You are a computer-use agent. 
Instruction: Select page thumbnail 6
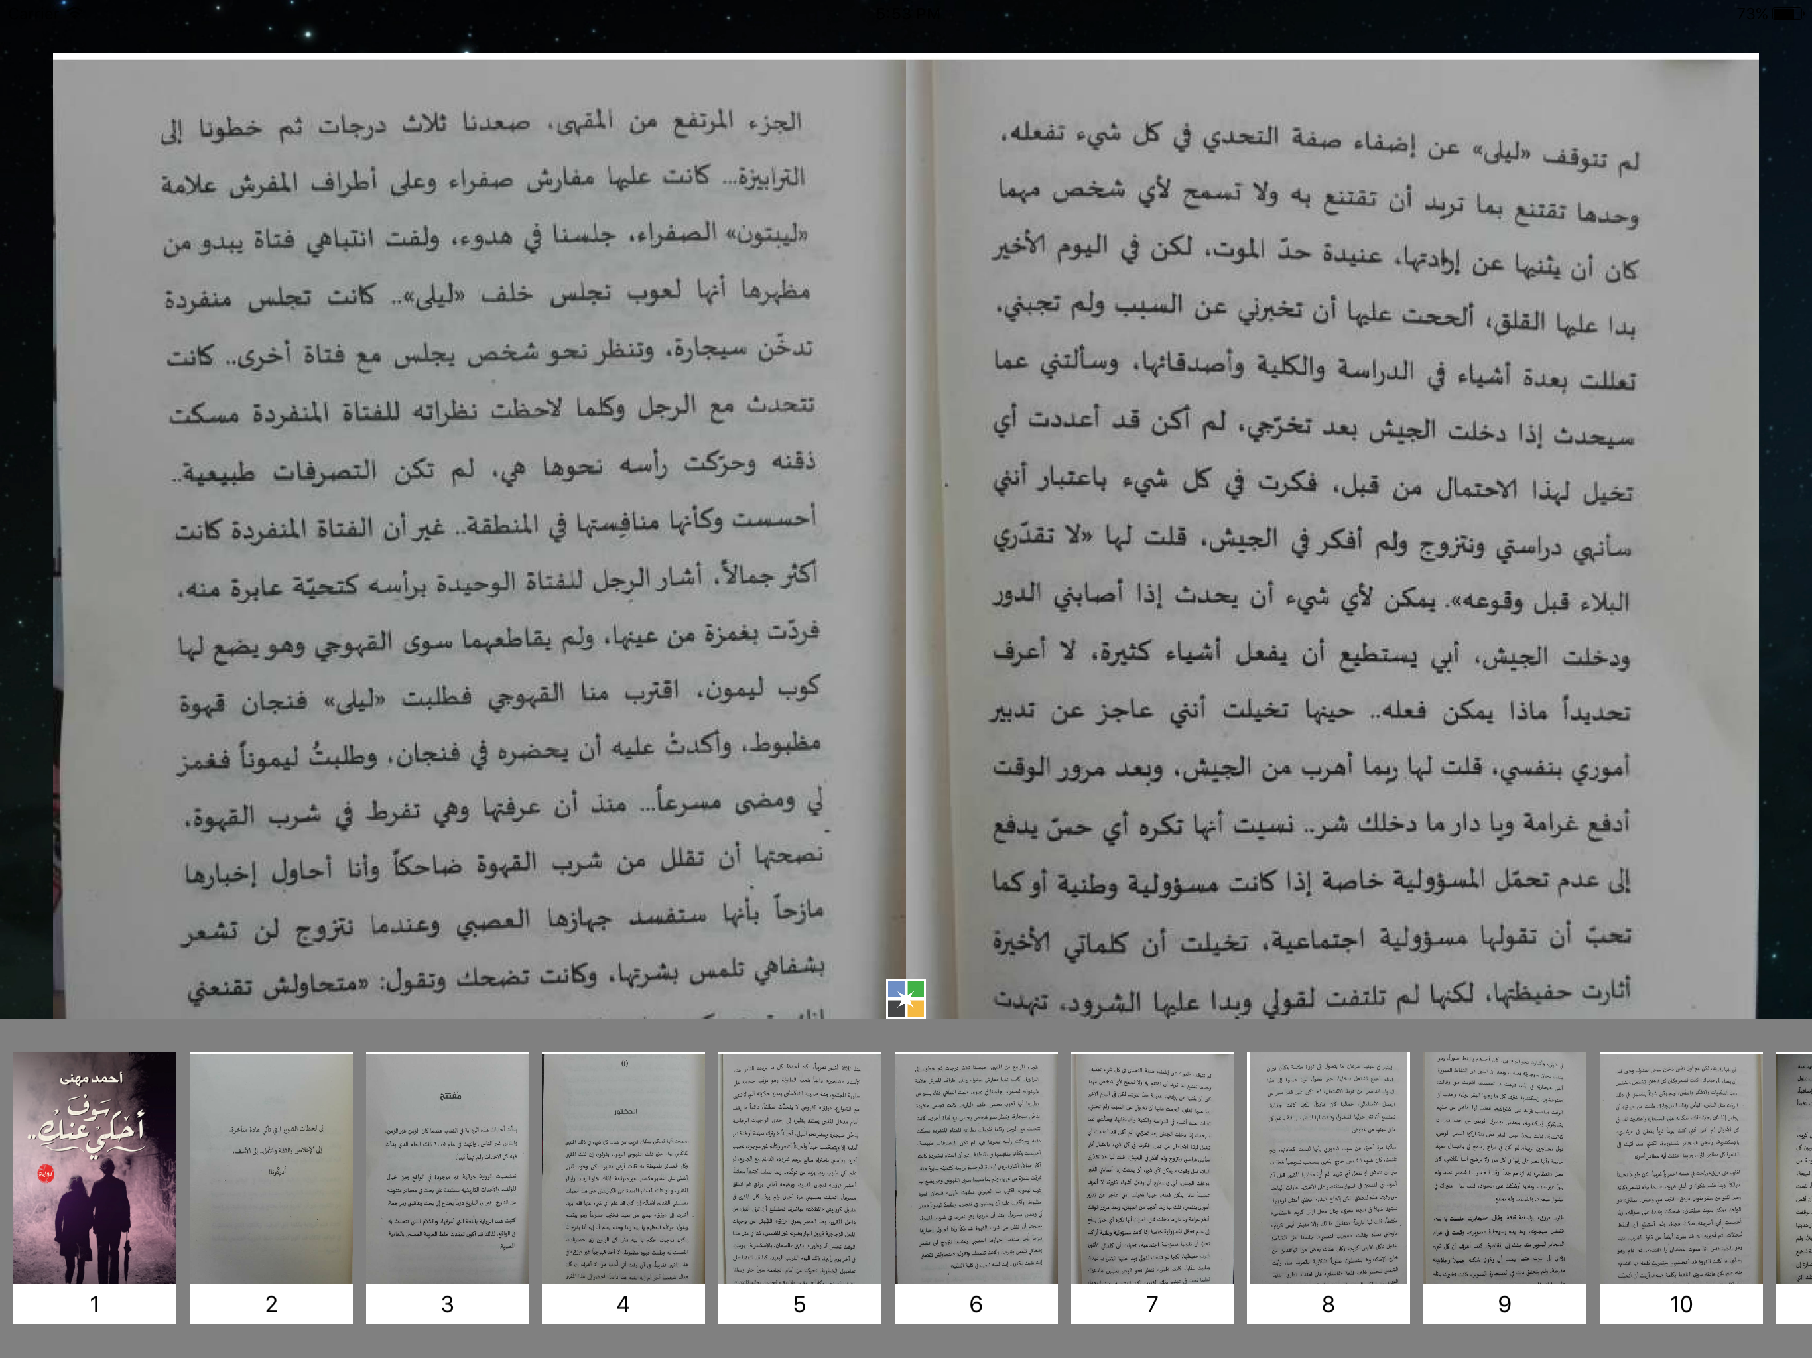(976, 1188)
